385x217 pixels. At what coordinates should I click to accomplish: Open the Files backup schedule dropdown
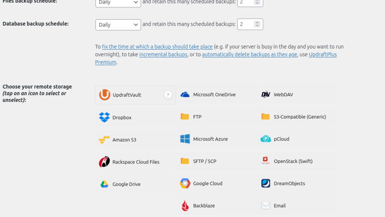[x=118, y=3]
